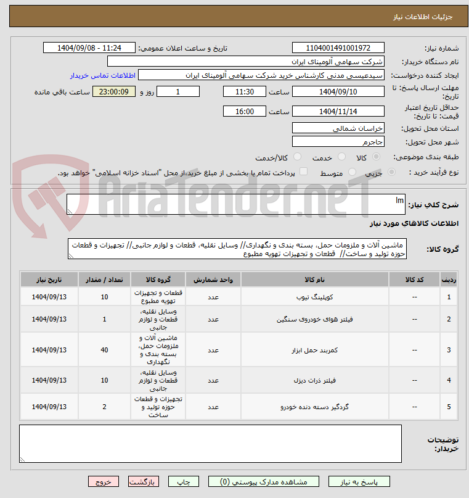The height and width of the screenshot is (498, 469).
Task: Click the 'کد کالا' column header
Action: click(414, 280)
